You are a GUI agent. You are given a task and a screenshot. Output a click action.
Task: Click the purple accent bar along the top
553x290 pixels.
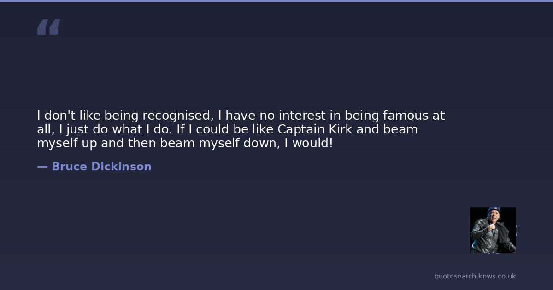(x=276, y=1)
